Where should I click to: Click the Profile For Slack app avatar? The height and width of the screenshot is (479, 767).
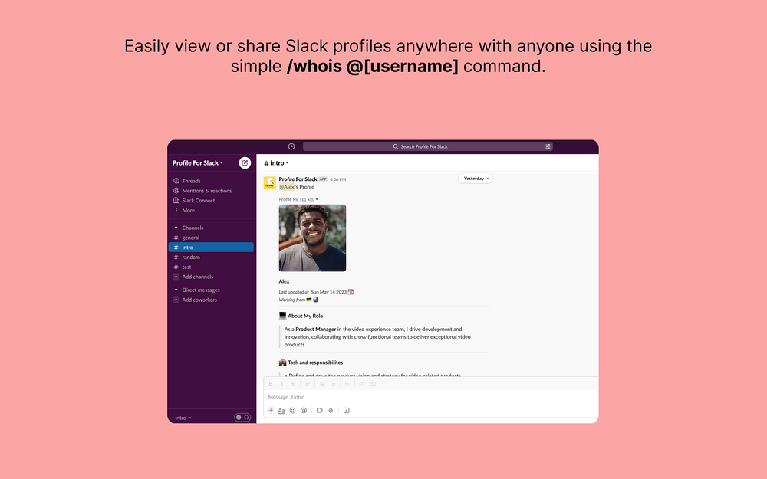pos(269,183)
